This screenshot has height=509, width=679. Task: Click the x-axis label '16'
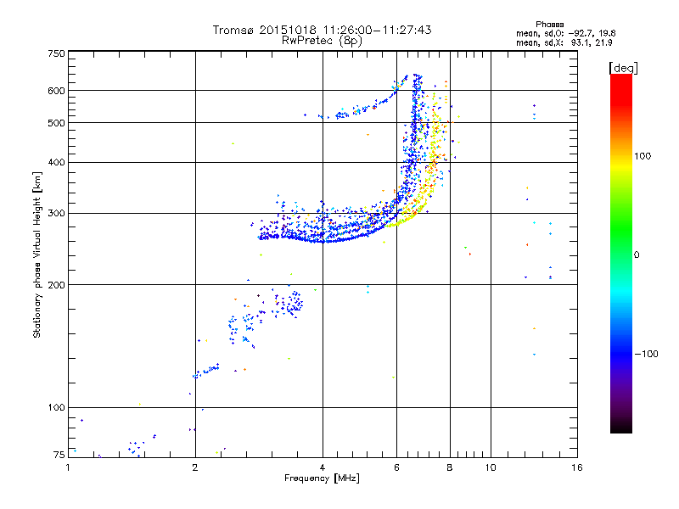577,467
